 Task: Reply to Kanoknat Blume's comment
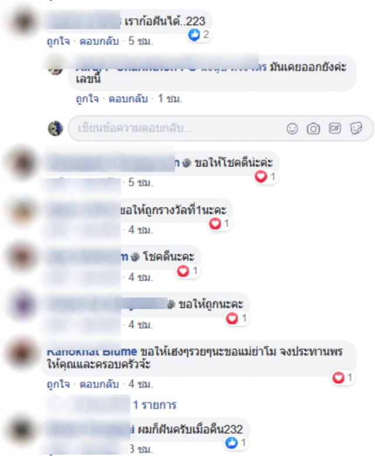click(x=99, y=384)
